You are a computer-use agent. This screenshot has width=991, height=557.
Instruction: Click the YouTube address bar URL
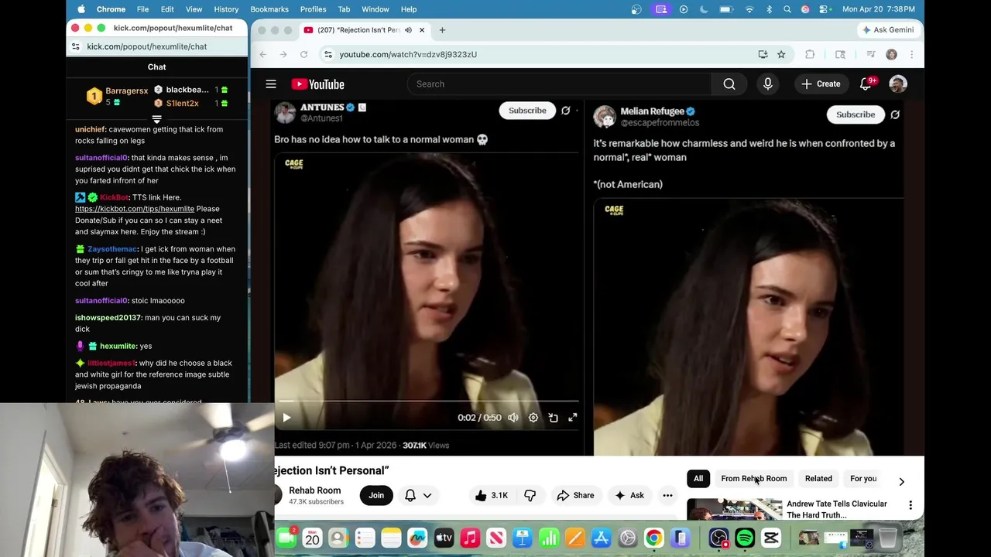(x=408, y=54)
